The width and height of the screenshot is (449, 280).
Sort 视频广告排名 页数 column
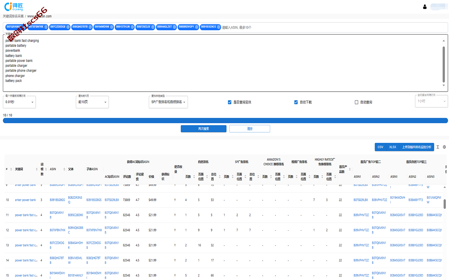point(297,177)
